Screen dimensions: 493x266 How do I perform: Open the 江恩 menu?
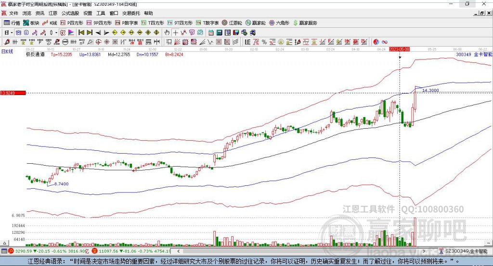point(52,13)
